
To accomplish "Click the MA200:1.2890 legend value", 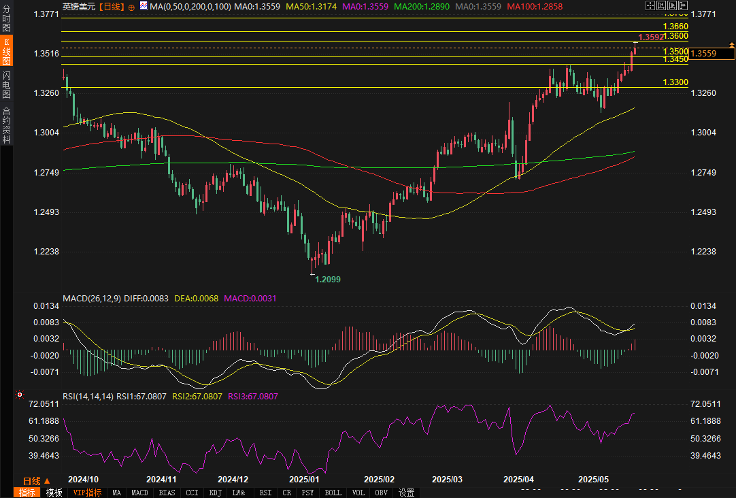I will [x=422, y=7].
